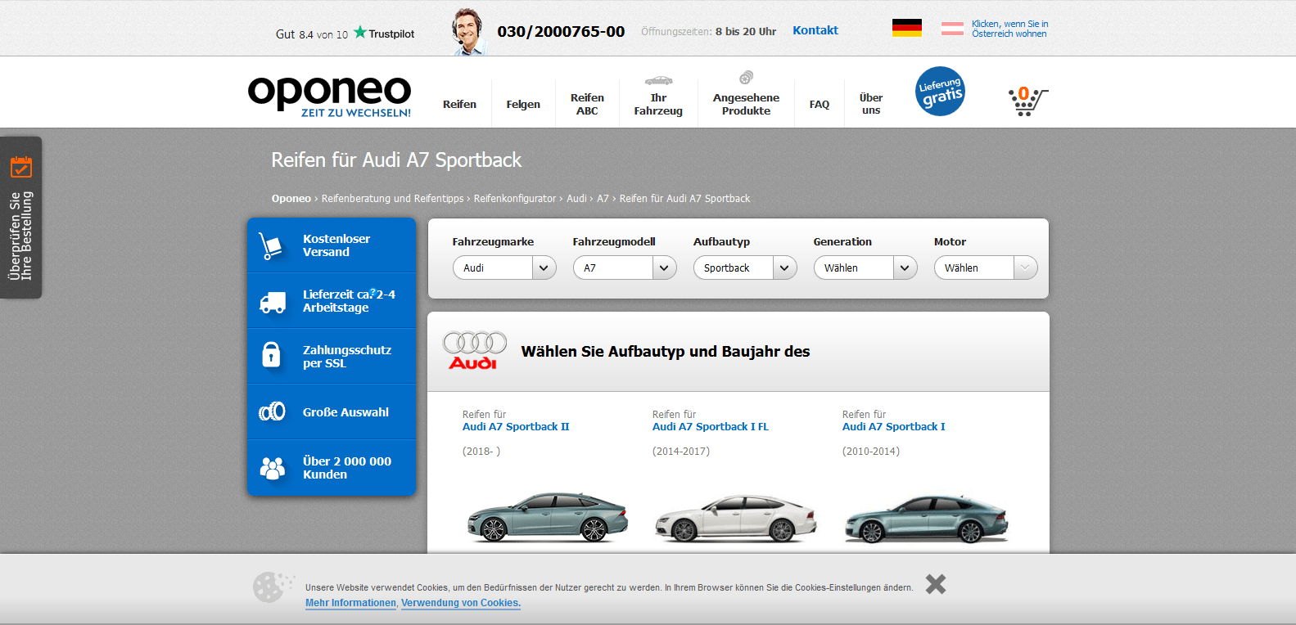Click the Audi rings logo
This screenshot has height=625, width=1296.
[x=474, y=351]
